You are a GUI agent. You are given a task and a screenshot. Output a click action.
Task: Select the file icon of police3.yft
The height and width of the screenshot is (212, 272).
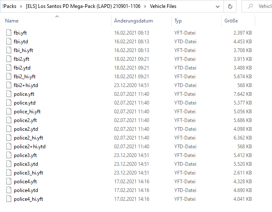(9, 155)
